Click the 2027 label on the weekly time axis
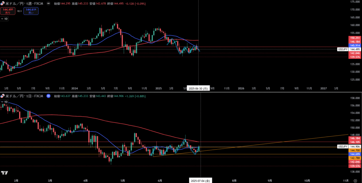This screenshot has width=362, height=183. (324, 88)
